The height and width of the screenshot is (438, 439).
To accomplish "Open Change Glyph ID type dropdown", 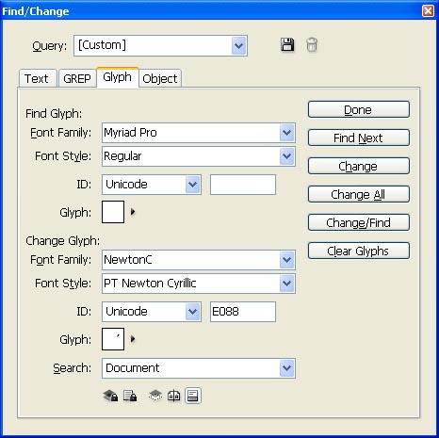I will click(x=152, y=312).
